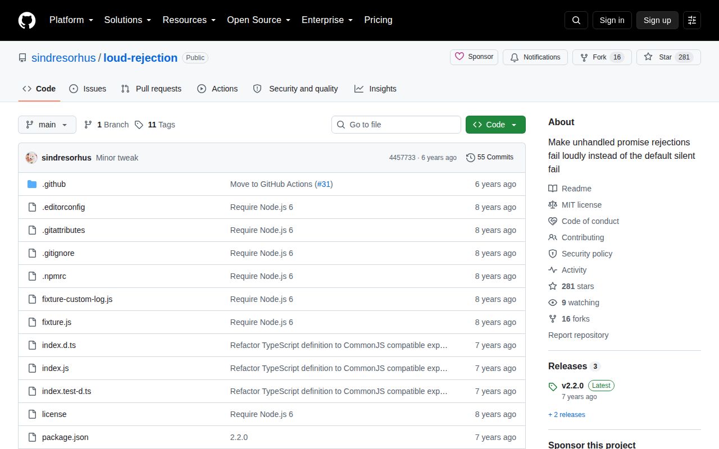Click the Sign in button
The height and width of the screenshot is (449, 719).
[x=612, y=20]
